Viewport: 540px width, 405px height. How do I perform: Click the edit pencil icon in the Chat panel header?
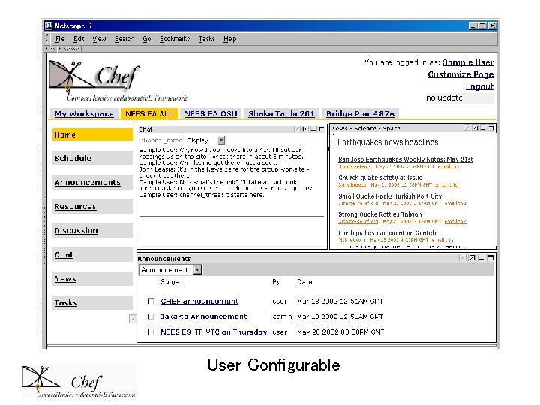click(x=297, y=129)
